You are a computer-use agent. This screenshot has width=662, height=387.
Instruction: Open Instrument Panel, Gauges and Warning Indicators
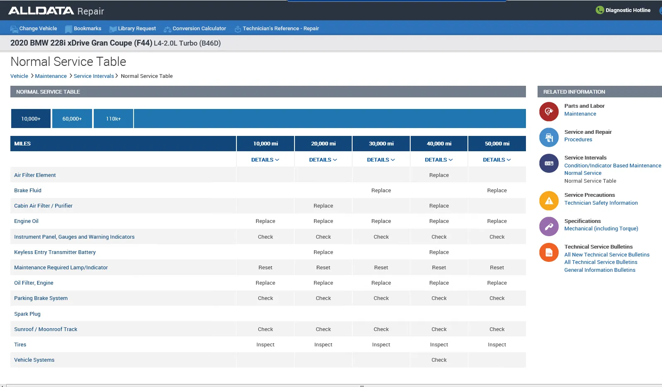coord(74,237)
